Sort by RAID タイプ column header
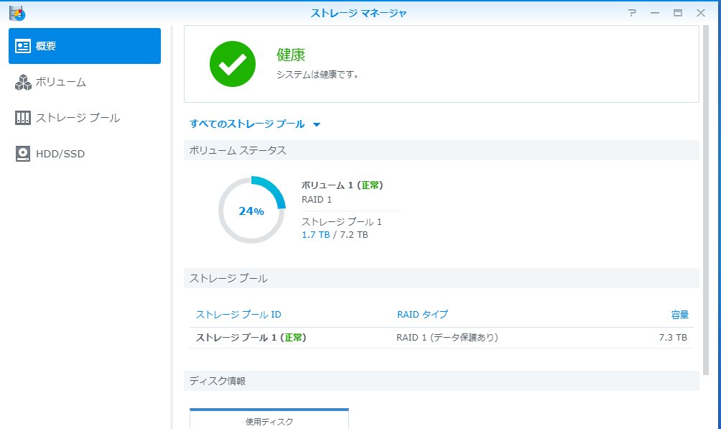Image resolution: width=721 pixels, height=429 pixels. 422,315
